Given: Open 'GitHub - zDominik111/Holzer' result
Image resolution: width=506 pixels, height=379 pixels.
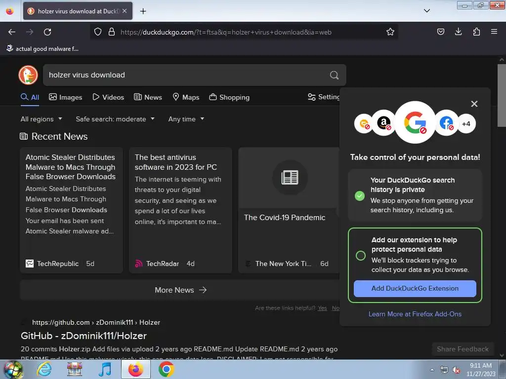Looking at the screenshot, I should coord(84,336).
